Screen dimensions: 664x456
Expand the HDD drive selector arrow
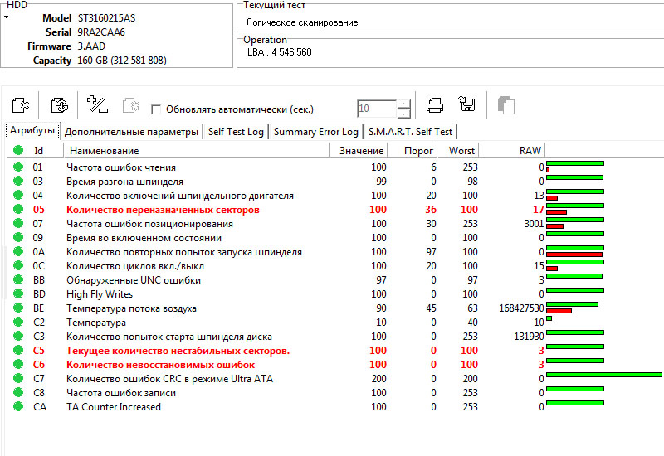click(x=7, y=17)
